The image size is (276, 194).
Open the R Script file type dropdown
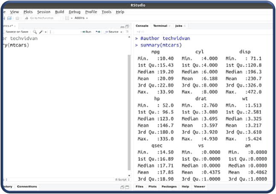pyautogui.click(x=123, y=180)
